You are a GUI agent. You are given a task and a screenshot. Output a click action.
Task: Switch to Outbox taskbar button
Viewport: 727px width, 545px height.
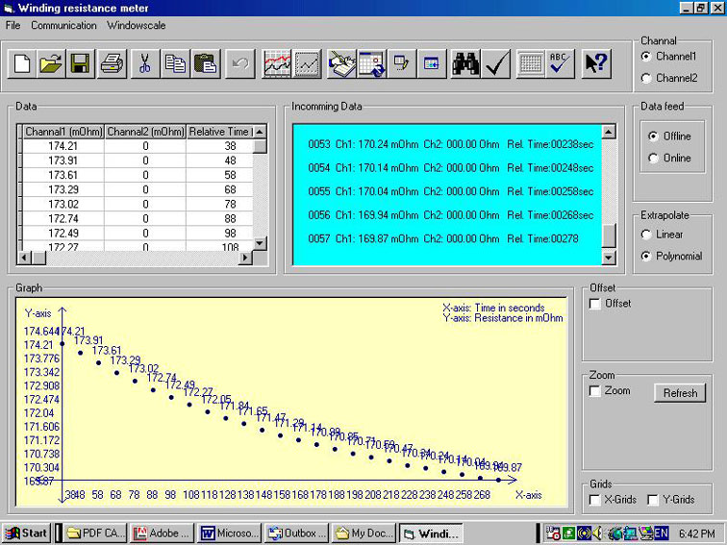coord(296,533)
